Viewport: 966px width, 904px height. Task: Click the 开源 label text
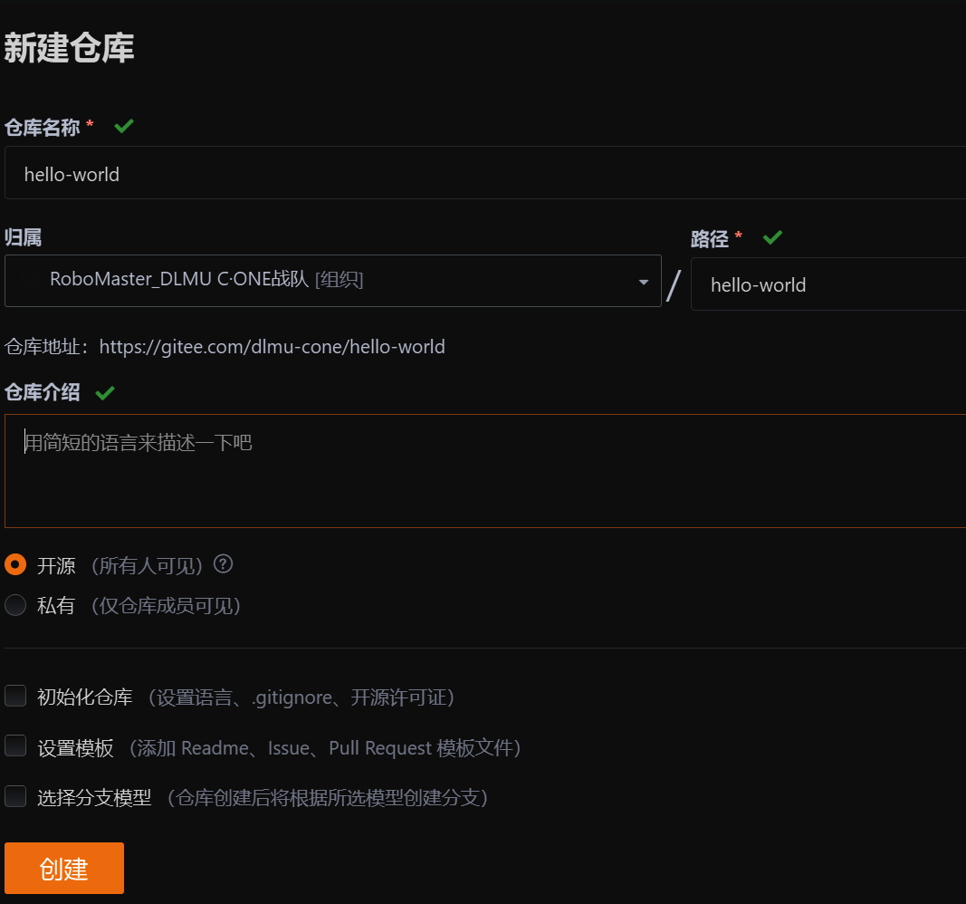click(56, 566)
